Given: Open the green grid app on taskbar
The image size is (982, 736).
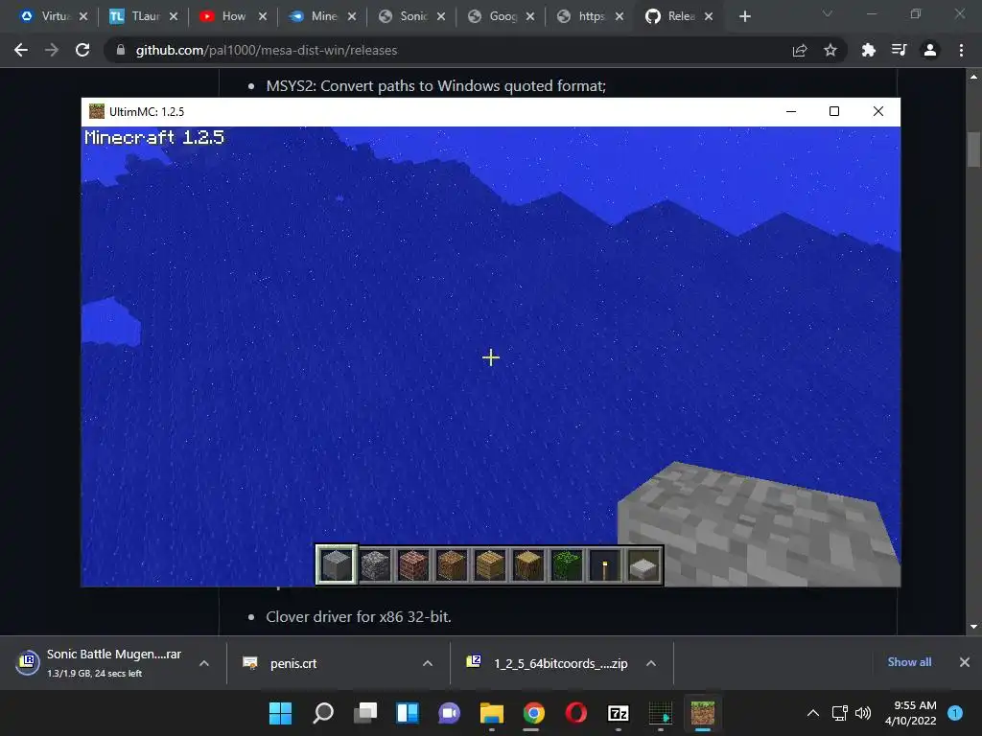Looking at the screenshot, I should (x=660, y=713).
